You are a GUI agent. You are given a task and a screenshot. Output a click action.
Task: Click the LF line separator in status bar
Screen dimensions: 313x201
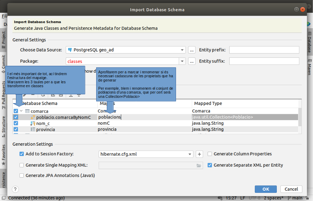pyautogui.click(x=242, y=198)
